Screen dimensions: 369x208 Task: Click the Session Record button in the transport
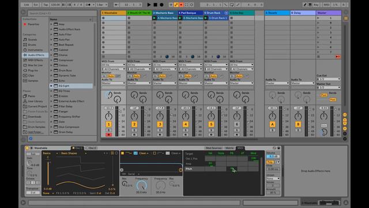pos(191,5)
